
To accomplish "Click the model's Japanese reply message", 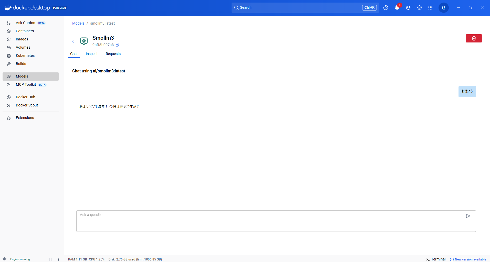I will click(x=109, y=107).
